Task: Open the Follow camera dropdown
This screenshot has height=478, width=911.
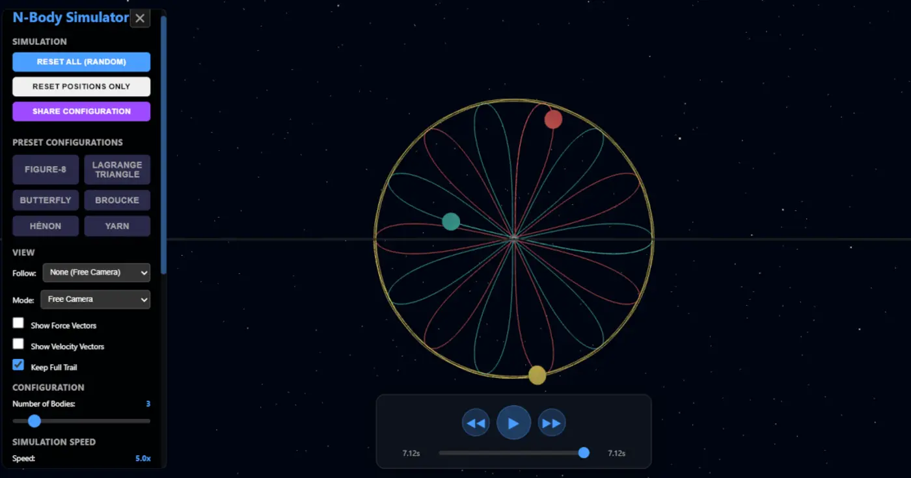Action: (96, 272)
